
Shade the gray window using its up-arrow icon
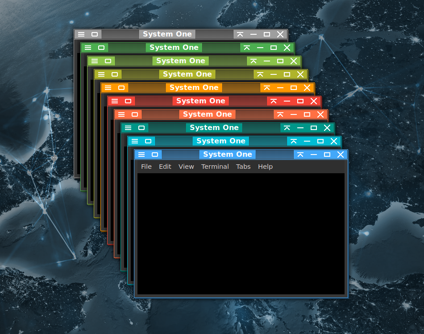240,34
